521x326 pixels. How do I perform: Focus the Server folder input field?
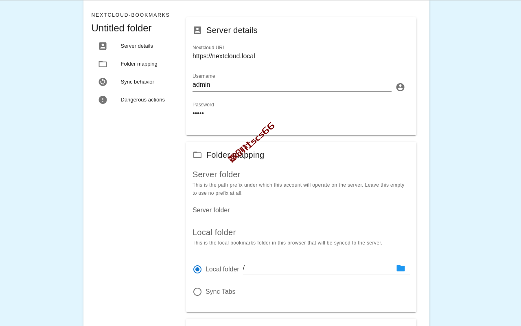coord(301,210)
